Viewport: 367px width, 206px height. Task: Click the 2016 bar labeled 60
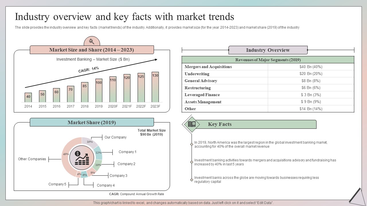[56, 95]
